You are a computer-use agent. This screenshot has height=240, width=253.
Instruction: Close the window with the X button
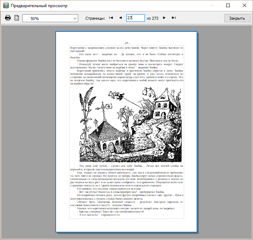click(x=244, y=6)
